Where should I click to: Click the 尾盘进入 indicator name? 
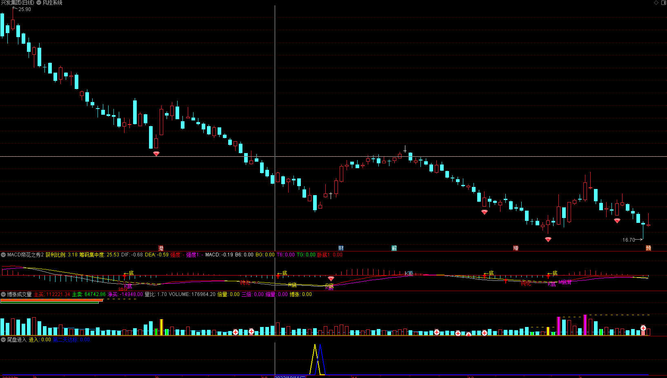(17, 340)
